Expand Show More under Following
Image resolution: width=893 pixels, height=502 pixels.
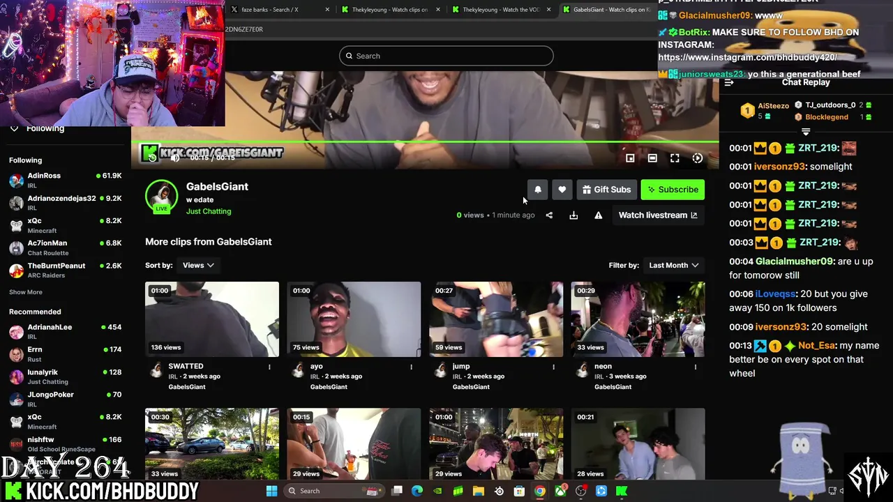click(x=26, y=292)
